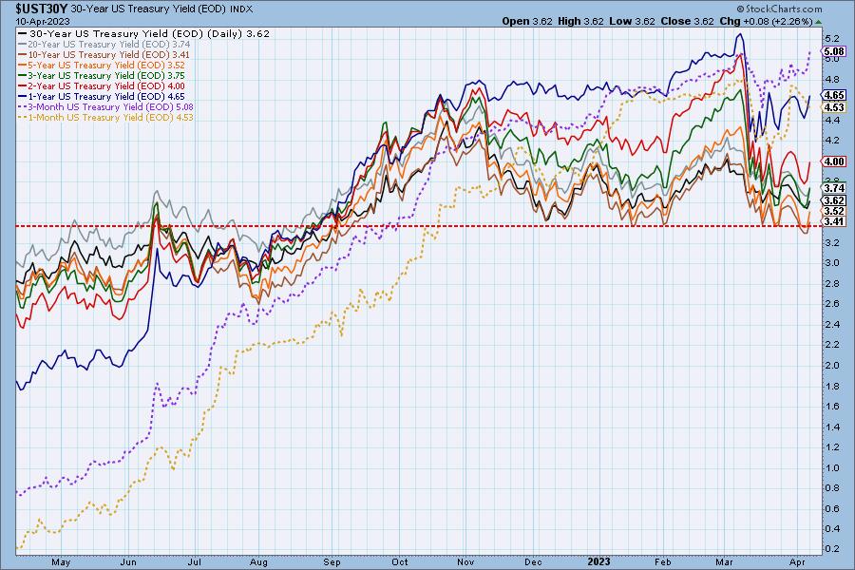
Task: Click the StockCharts.com copyright text
Action: [779, 9]
